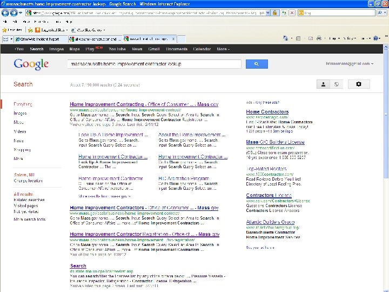The image size is (389, 292).
Task: Filter results by Images in sidebar
Action: tap(20, 113)
